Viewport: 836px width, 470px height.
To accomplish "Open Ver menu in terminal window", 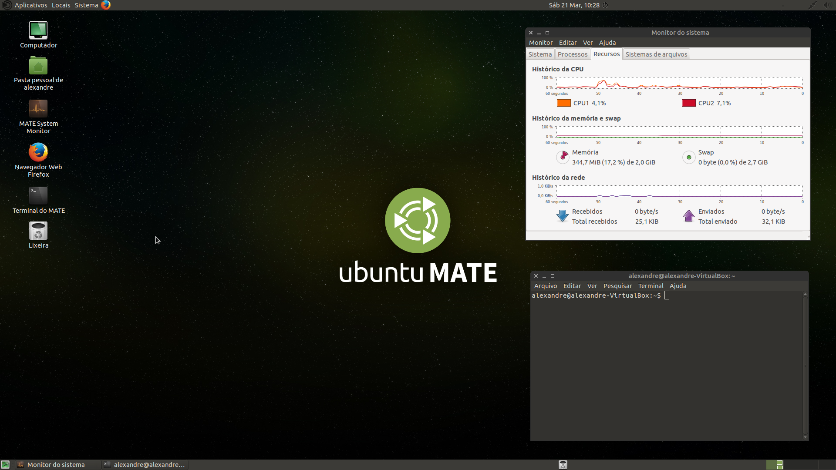I will click(x=592, y=286).
